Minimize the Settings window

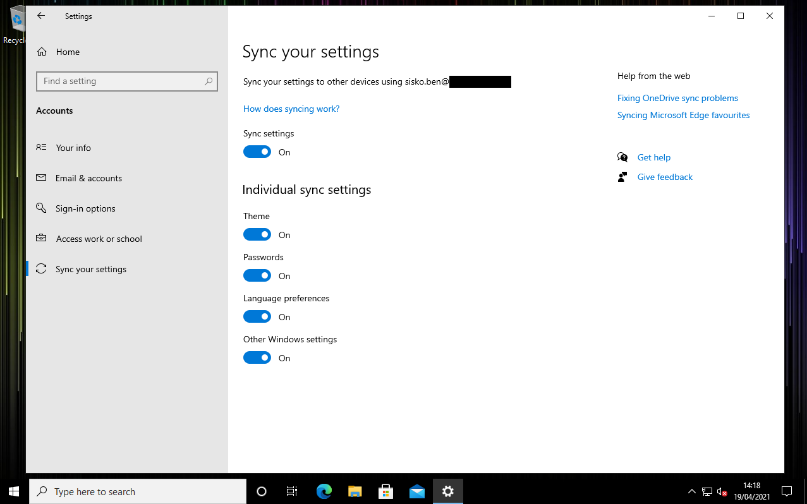[712, 16]
